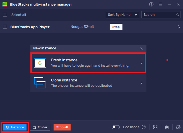Choose the Clone instance option
Screen dimensions: 183x133
coord(88,83)
